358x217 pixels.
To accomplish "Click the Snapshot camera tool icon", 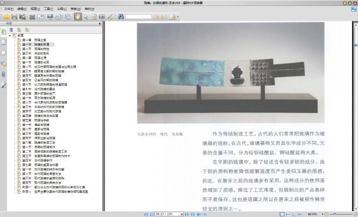I will [x=102, y=17].
